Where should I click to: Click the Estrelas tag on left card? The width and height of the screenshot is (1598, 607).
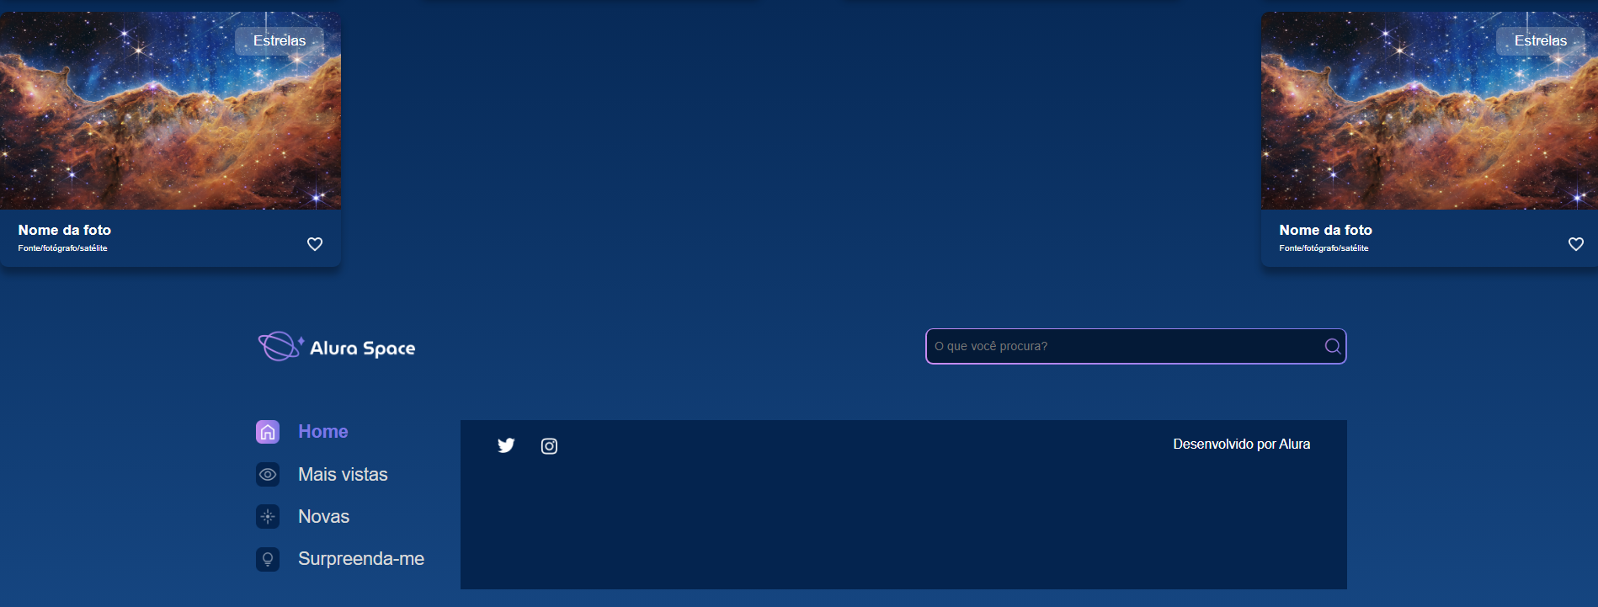point(280,40)
